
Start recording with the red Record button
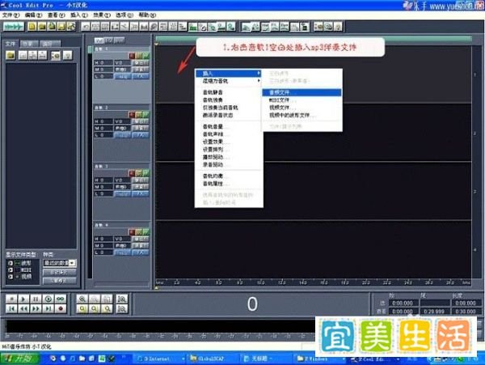click(x=61, y=308)
